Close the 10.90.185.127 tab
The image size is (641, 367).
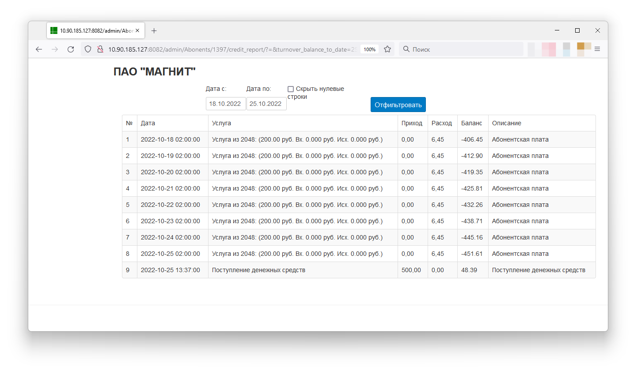click(137, 30)
